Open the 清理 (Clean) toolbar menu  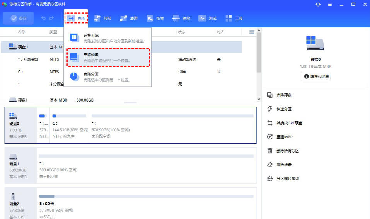point(129,18)
